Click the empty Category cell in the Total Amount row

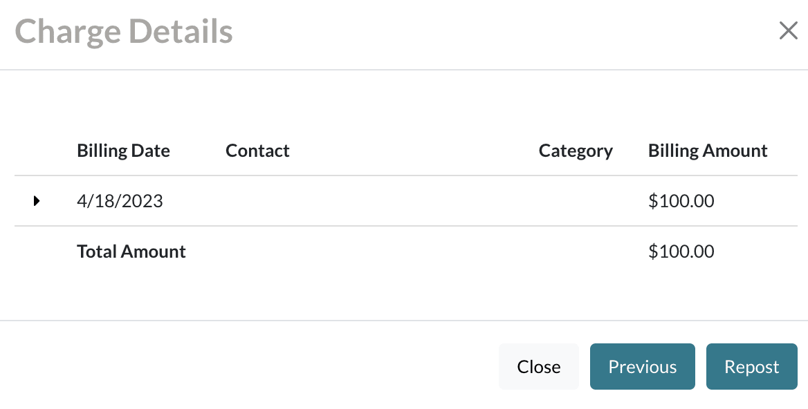click(576, 251)
